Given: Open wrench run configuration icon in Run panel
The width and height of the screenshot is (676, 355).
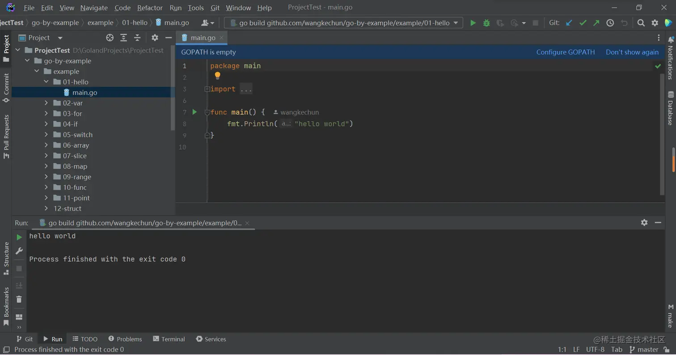Looking at the screenshot, I should [19, 251].
